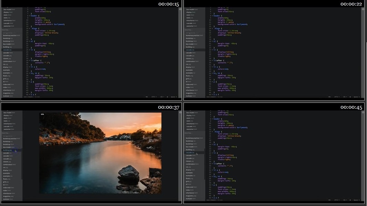Screen dimensions: 367x206
Task: Toggle INS insert mode in the 00:00:45 frame
Action: pyautogui.click(x=329, y=200)
